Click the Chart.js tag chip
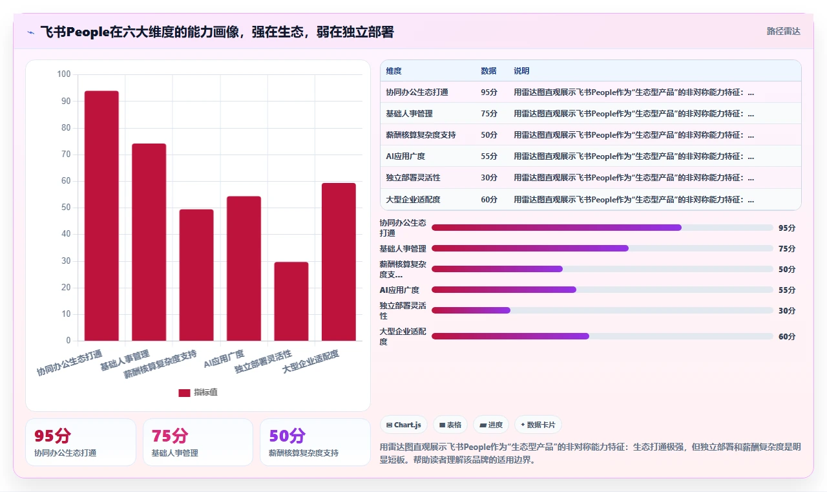This screenshot has width=827, height=492. click(x=404, y=425)
